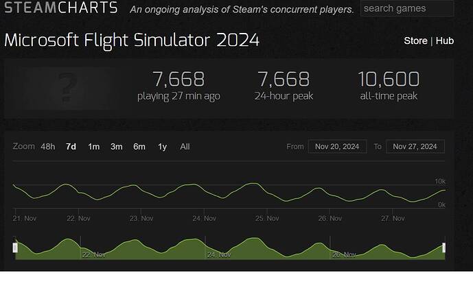Set chart zoom to All
The height and width of the screenshot is (299, 473).
click(185, 147)
